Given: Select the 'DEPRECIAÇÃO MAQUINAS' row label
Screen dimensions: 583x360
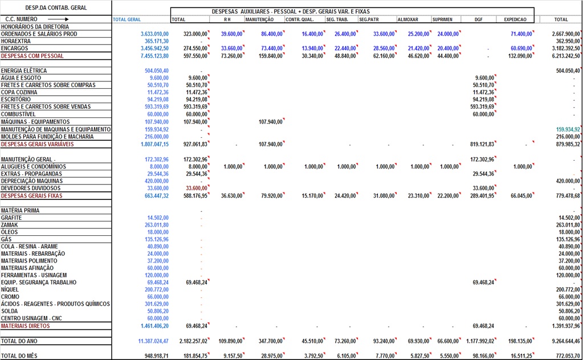Looking at the screenshot, I should pyautogui.click(x=32, y=181).
